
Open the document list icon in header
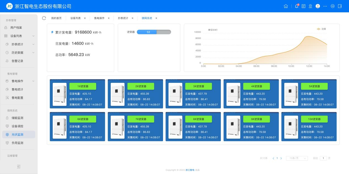coord(304,6)
